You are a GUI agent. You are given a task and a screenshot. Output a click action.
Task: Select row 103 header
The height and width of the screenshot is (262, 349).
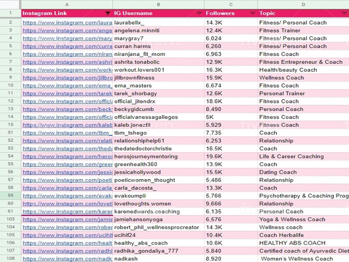pos(10,219)
